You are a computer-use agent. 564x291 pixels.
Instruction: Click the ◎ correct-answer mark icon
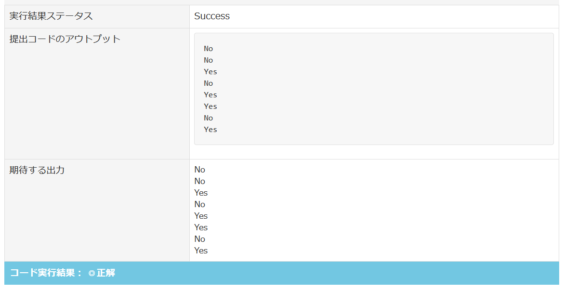[92, 273]
